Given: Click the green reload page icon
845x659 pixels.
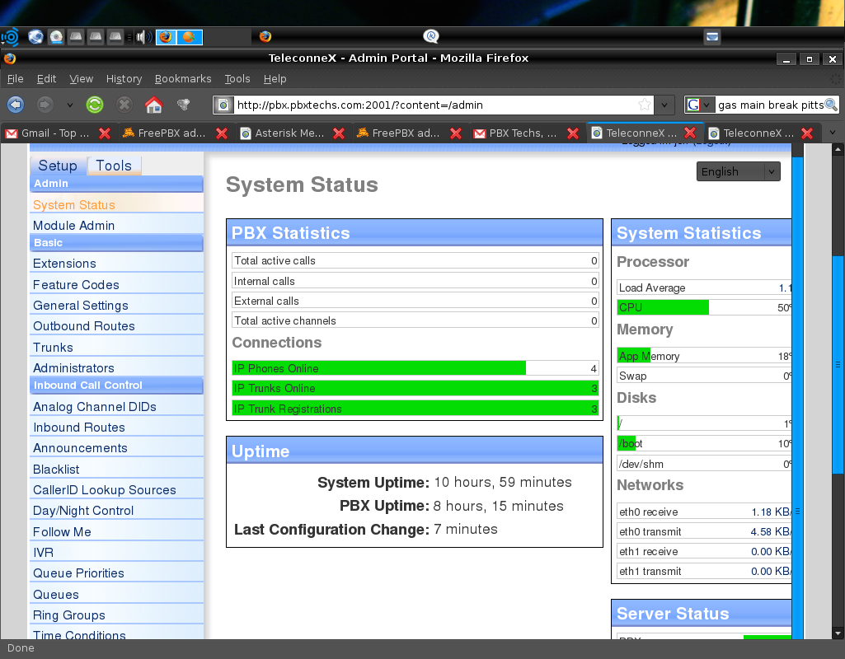Looking at the screenshot, I should pos(94,105).
